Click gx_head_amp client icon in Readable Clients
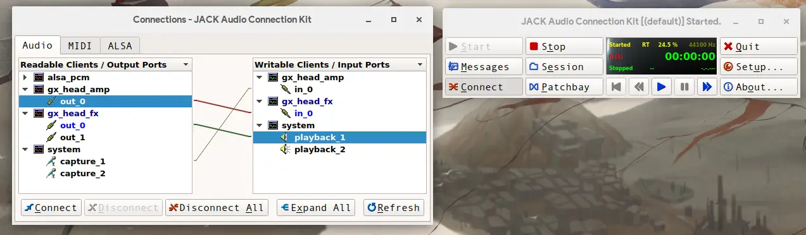 pos(38,89)
